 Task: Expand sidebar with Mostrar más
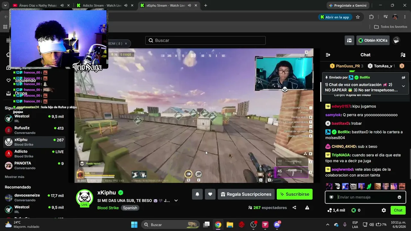click(14, 177)
